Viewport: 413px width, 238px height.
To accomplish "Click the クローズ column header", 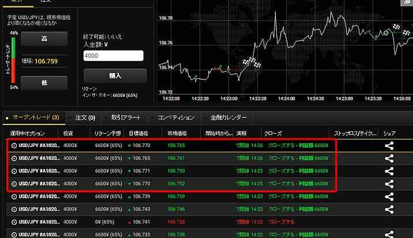I will (x=273, y=134).
